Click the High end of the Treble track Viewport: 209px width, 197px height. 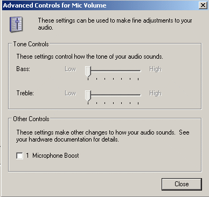point(138,95)
